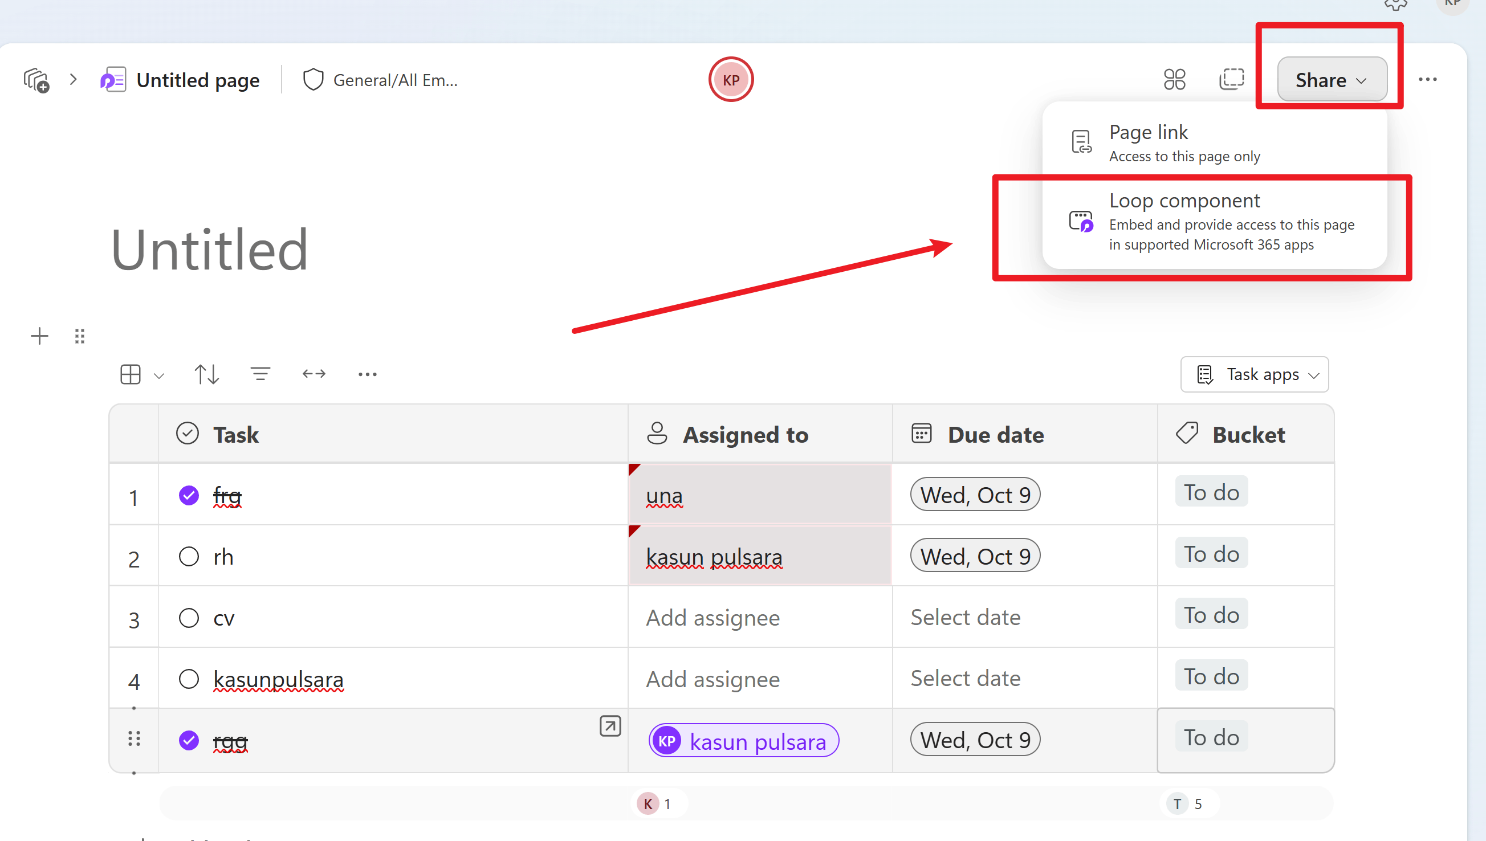Click the copy as Loop component icon
Viewport: 1486px width, 841px height.
pos(1231,79)
